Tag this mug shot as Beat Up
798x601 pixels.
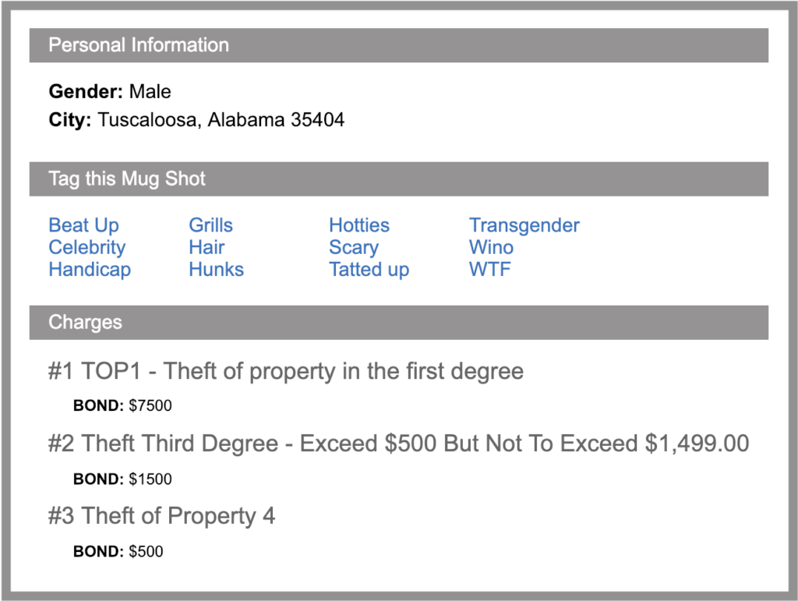click(x=83, y=225)
